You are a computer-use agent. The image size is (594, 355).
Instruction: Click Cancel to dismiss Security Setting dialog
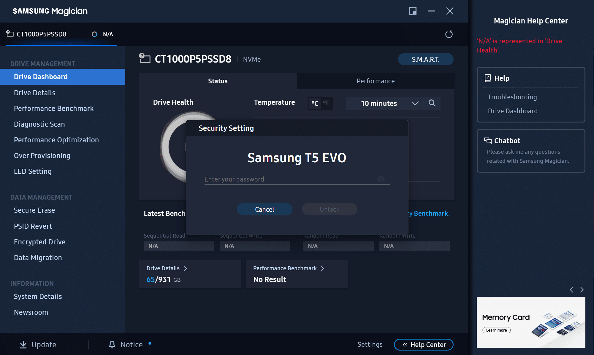[264, 209]
